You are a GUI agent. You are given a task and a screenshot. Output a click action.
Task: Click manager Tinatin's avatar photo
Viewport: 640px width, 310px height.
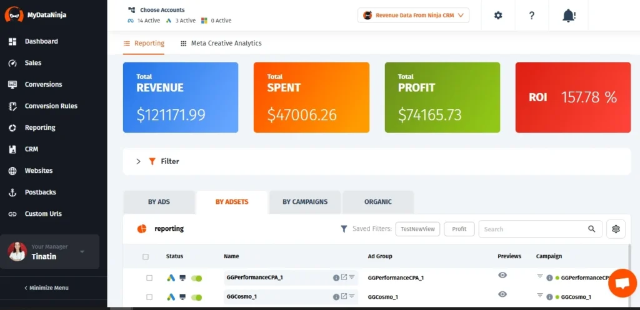pyautogui.click(x=17, y=252)
